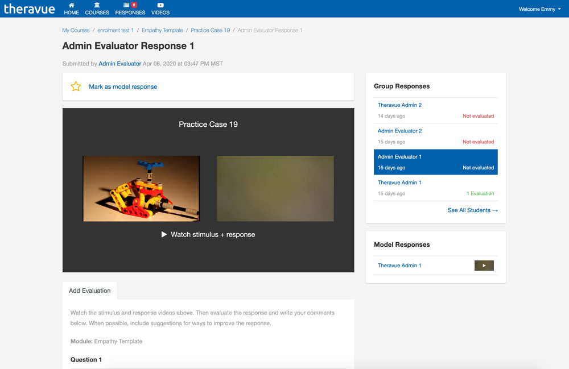
Task: Click the theravue logo
Action: coord(30,9)
